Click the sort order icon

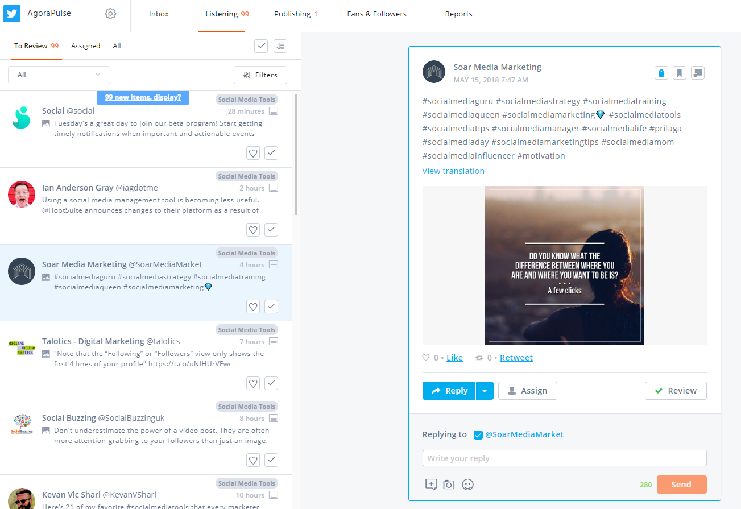(280, 46)
